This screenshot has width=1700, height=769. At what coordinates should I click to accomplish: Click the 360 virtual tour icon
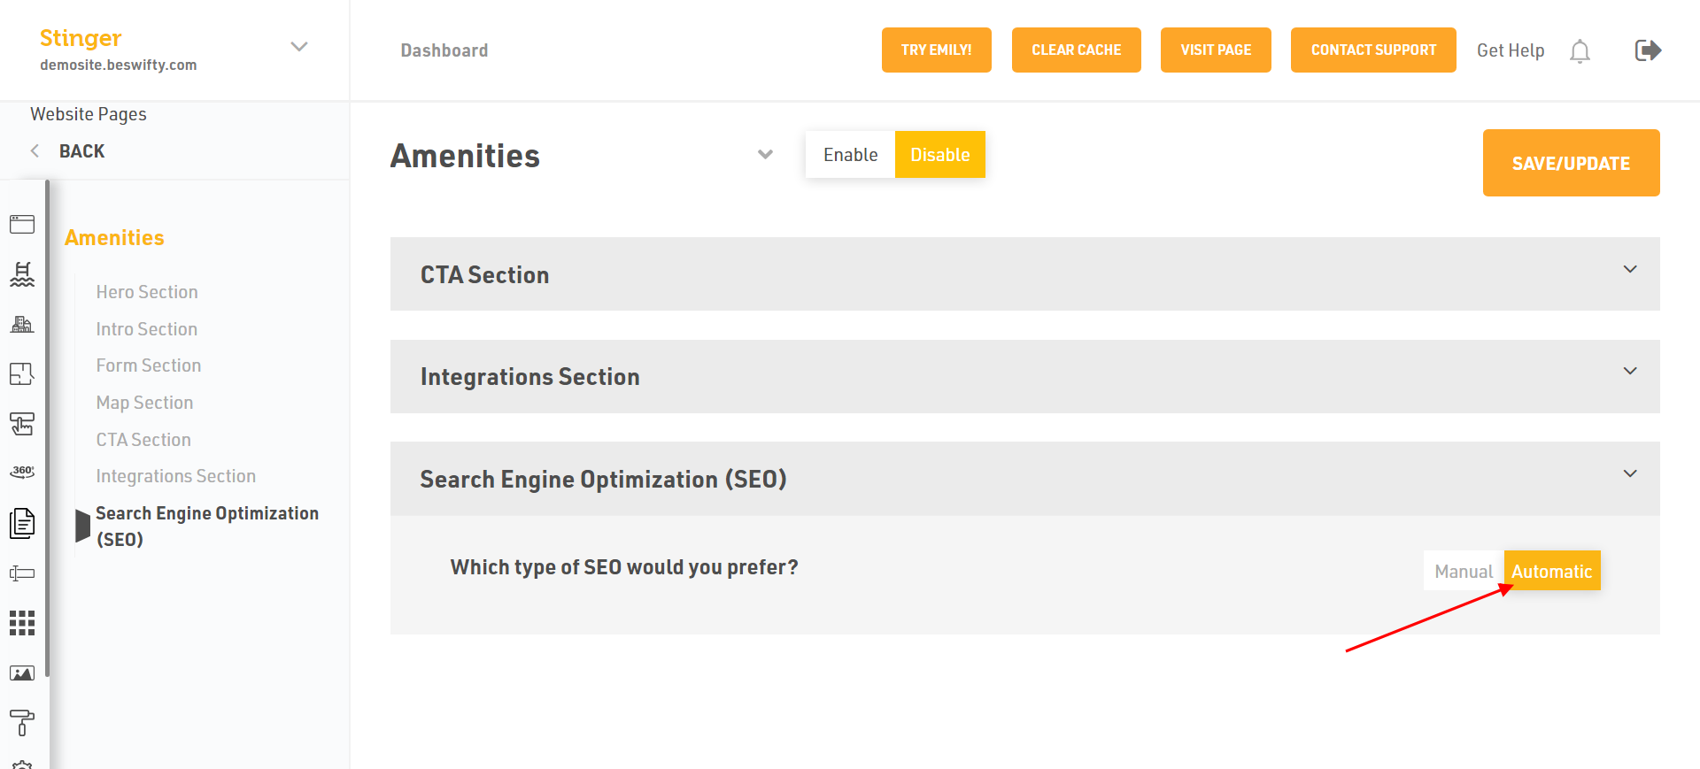22,472
